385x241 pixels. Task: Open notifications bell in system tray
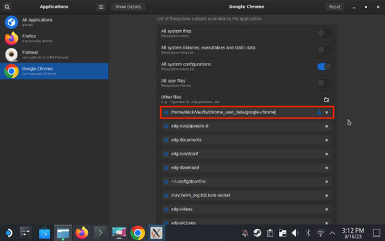click(x=245, y=233)
